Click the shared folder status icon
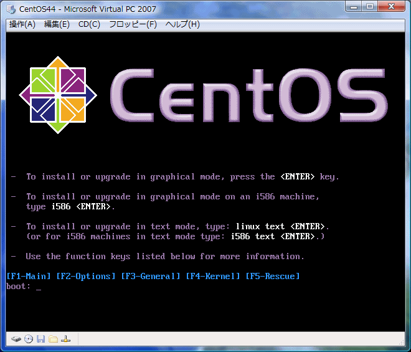The height and width of the screenshot is (352, 411). pyautogui.click(x=53, y=339)
